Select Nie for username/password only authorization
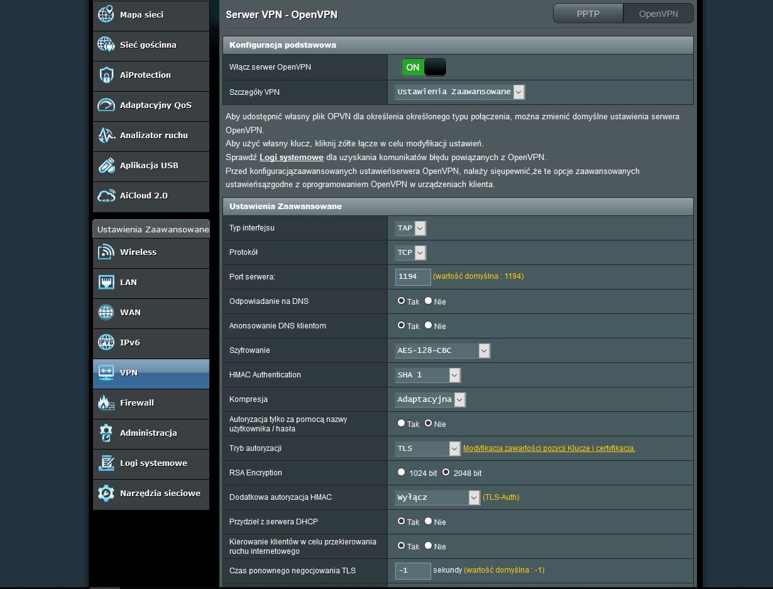773x589 pixels. click(x=428, y=423)
